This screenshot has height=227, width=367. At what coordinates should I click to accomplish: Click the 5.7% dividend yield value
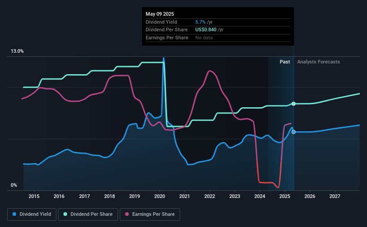(200, 22)
